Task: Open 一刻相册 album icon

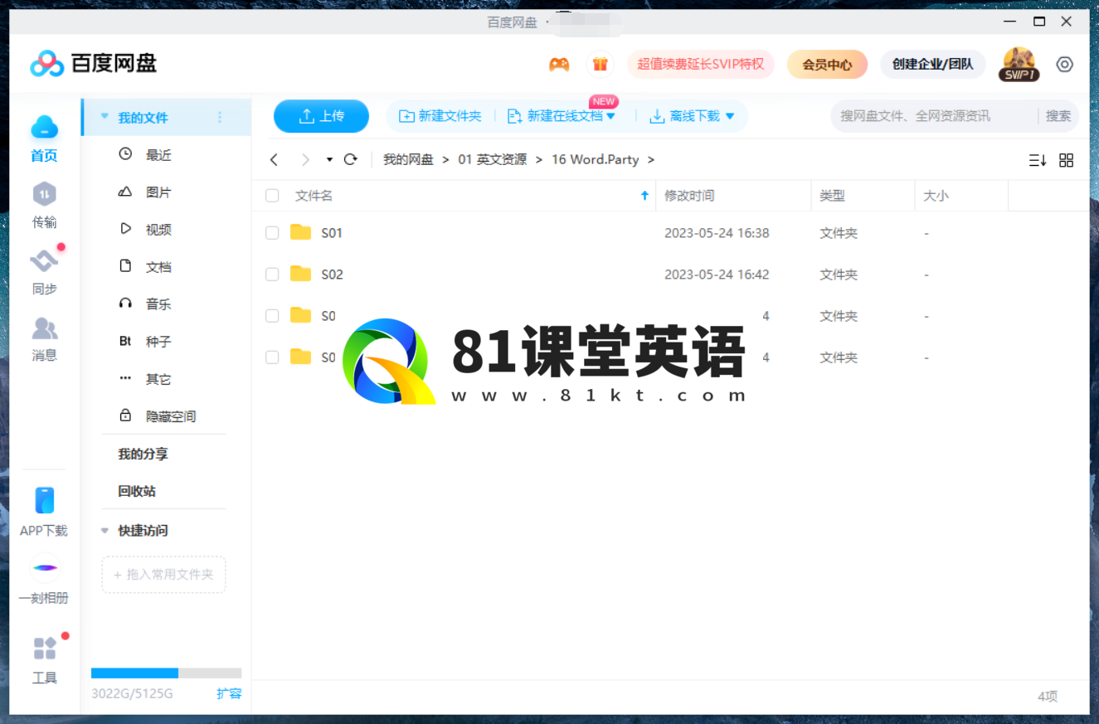Action: (x=45, y=568)
